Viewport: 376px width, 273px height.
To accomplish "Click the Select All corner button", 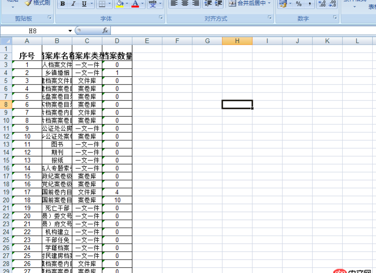I will (6, 41).
